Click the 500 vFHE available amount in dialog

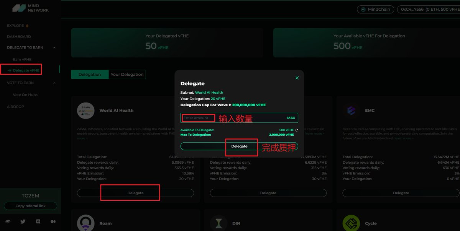(286, 130)
